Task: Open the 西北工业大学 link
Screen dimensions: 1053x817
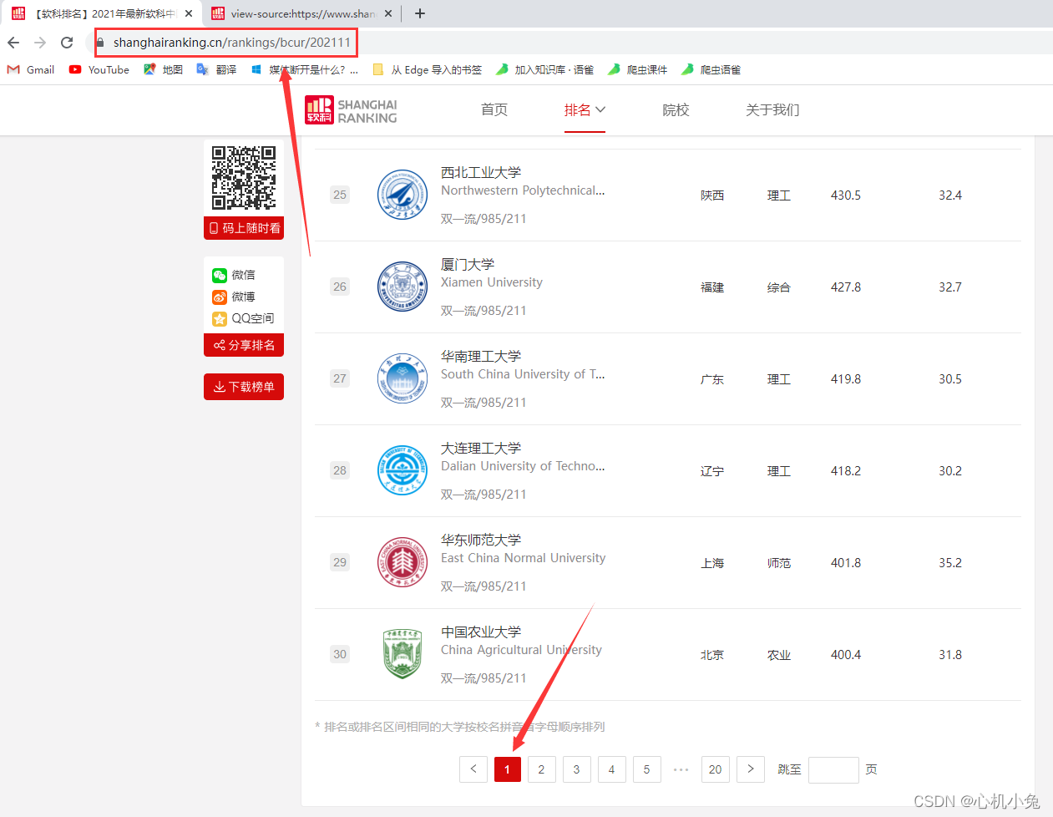Action: pyautogui.click(x=481, y=172)
